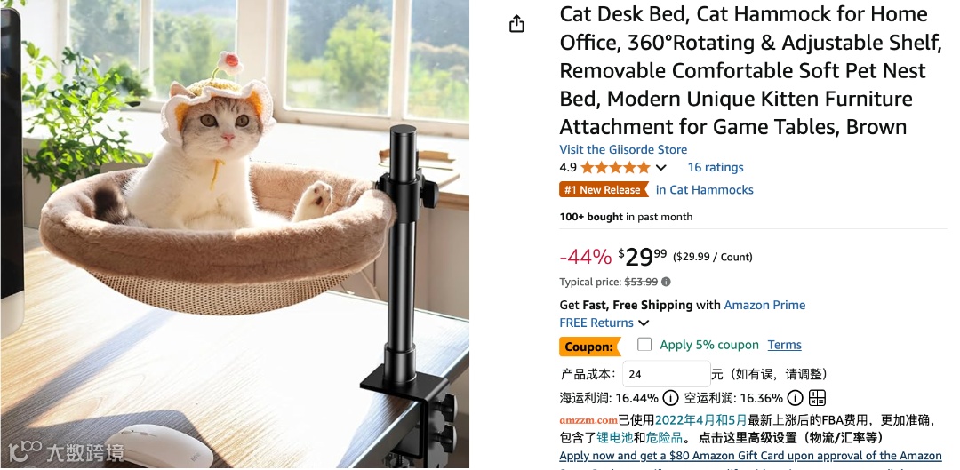
Task: Click the $80 Amazon Gift Card offer link
Action: [750, 455]
